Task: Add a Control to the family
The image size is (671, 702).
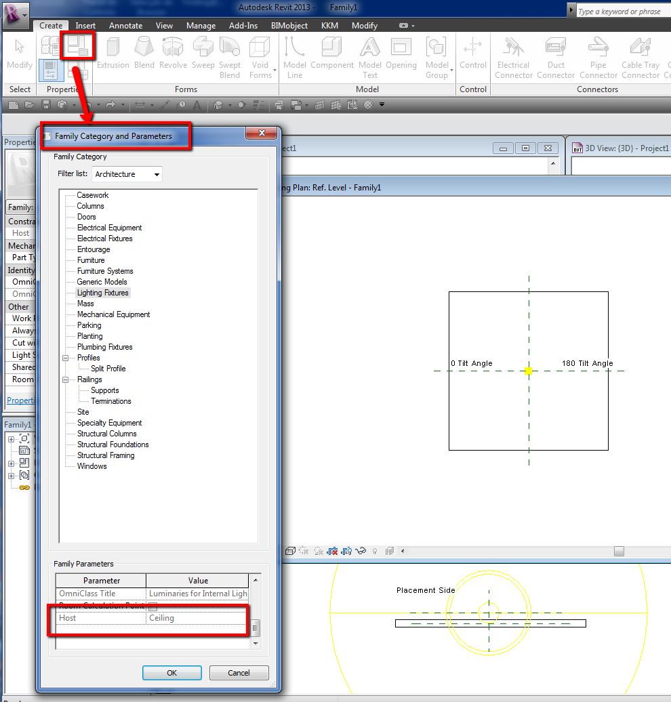Action: click(x=473, y=54)
